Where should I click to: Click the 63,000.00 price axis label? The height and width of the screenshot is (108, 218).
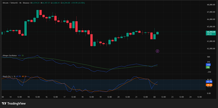(211, 41)
